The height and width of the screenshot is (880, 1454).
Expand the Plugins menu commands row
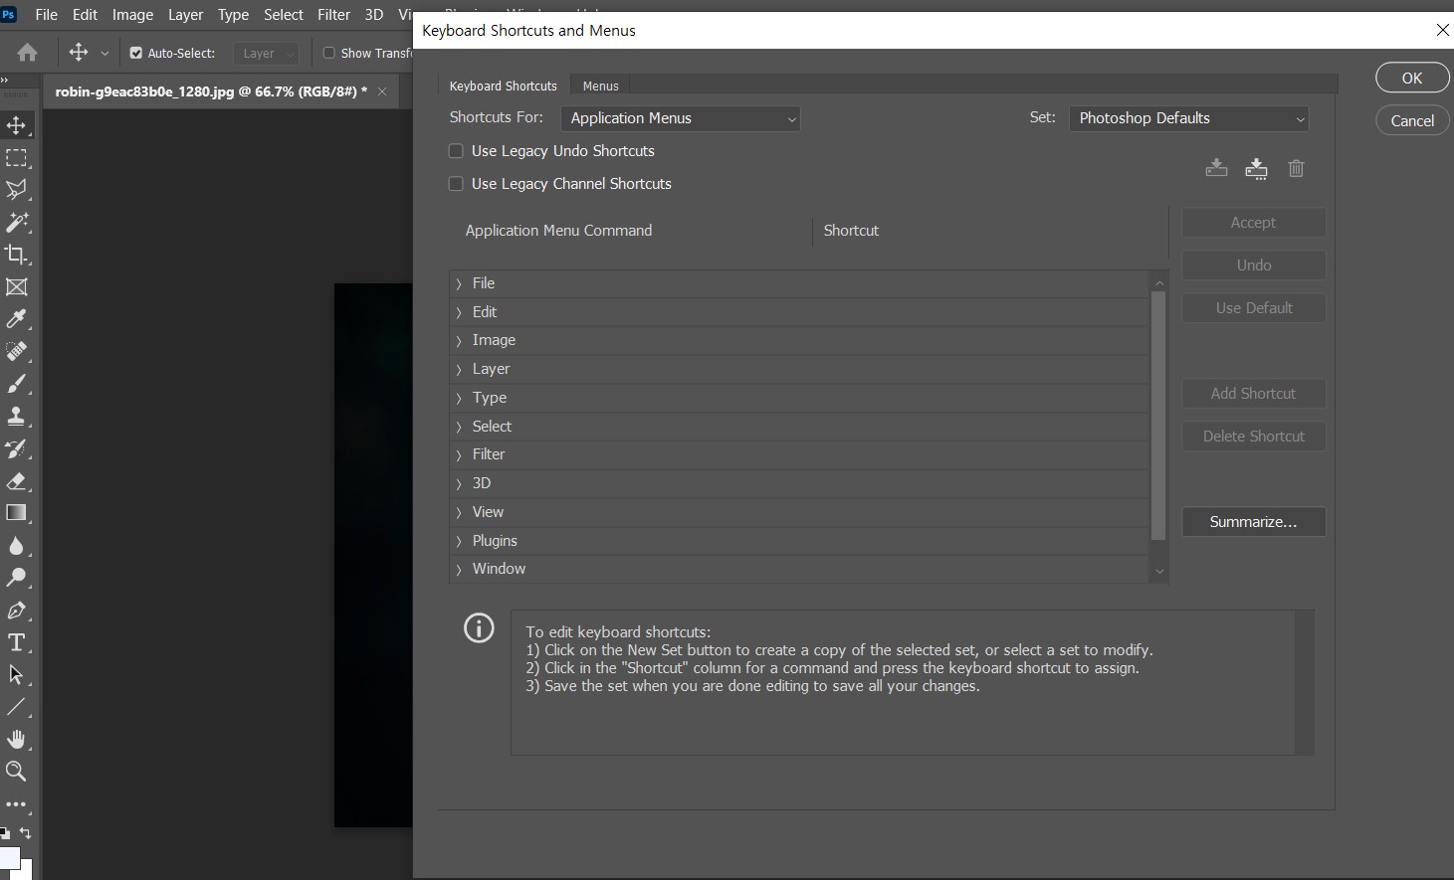pyautogui.click(x=798, y=541)
